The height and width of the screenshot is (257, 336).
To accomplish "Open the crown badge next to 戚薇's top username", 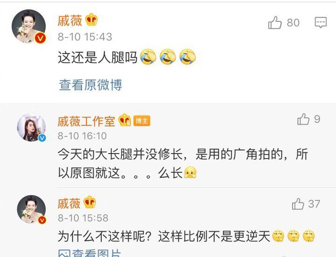I will point(91,20).
